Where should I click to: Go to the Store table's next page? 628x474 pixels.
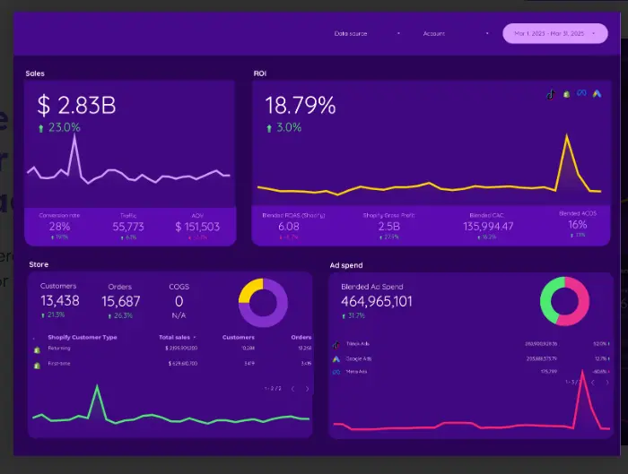tap(307, 389)
